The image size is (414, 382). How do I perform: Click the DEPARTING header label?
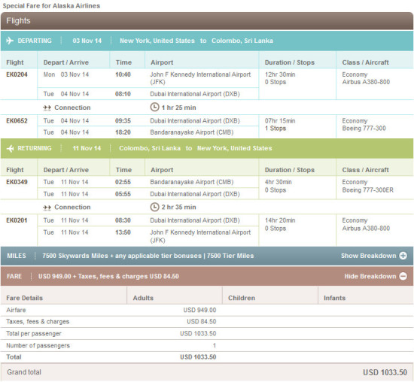click(35, 41)
